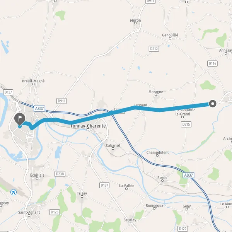232x232 pixels.
Task: Select the A837 shield near Bords
Action: [x=188, y=175]
